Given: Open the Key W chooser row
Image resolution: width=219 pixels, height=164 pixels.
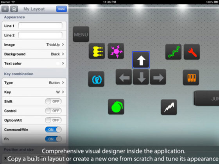Looking at the screenshot, I should point(34,92).
